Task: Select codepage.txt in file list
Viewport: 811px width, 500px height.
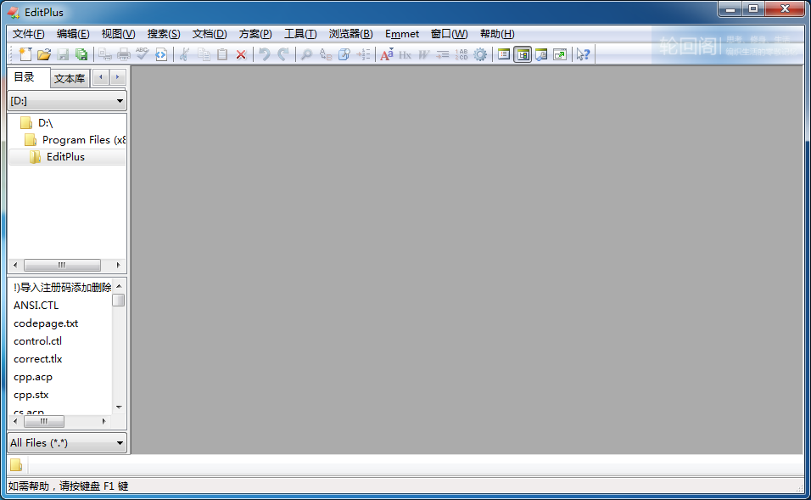Action: 46,323
